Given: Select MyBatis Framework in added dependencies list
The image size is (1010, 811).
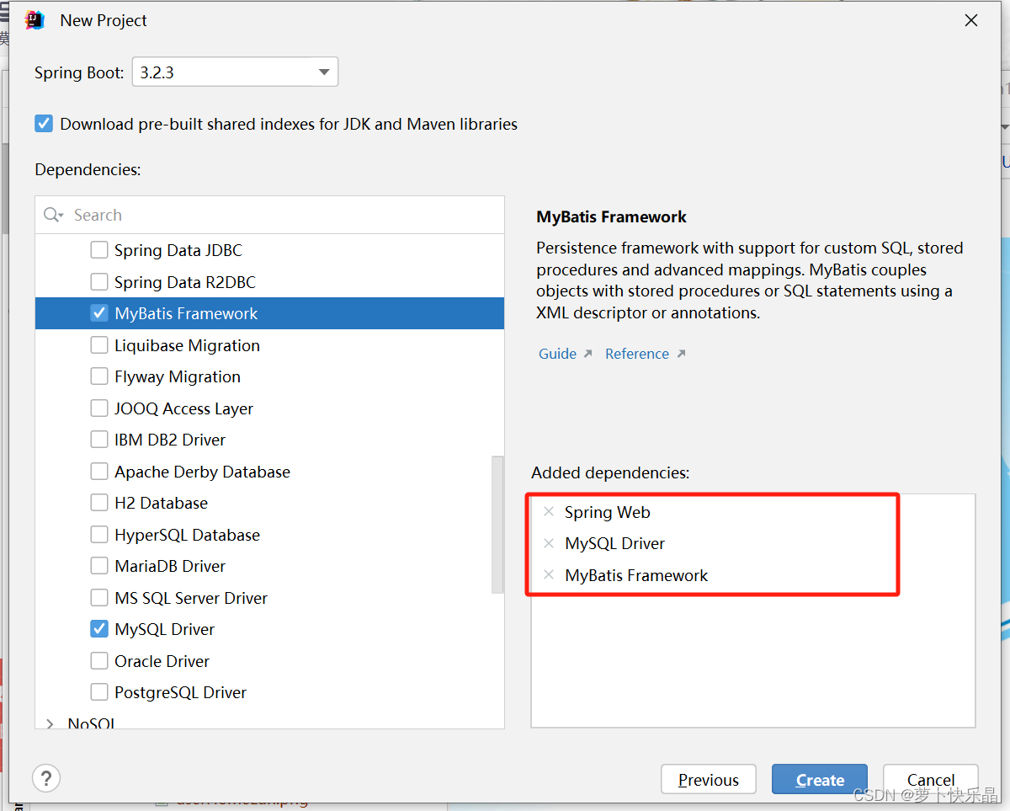Looking at the screenshot, I should click(636, 575).
